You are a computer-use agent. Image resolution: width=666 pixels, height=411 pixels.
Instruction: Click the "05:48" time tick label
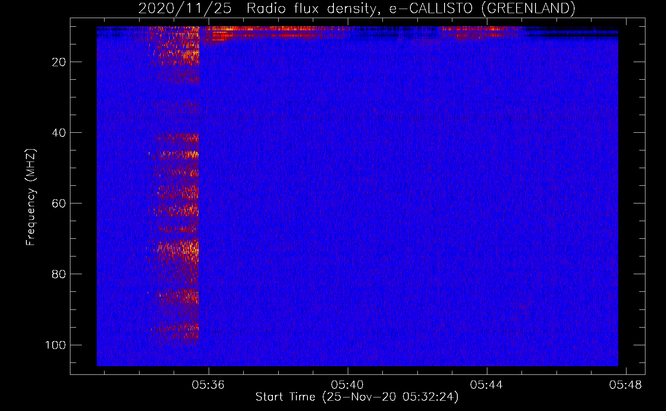click(626, 385)
